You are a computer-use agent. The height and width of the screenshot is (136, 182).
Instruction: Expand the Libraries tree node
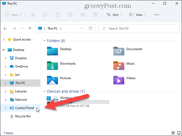click(5, 91)
